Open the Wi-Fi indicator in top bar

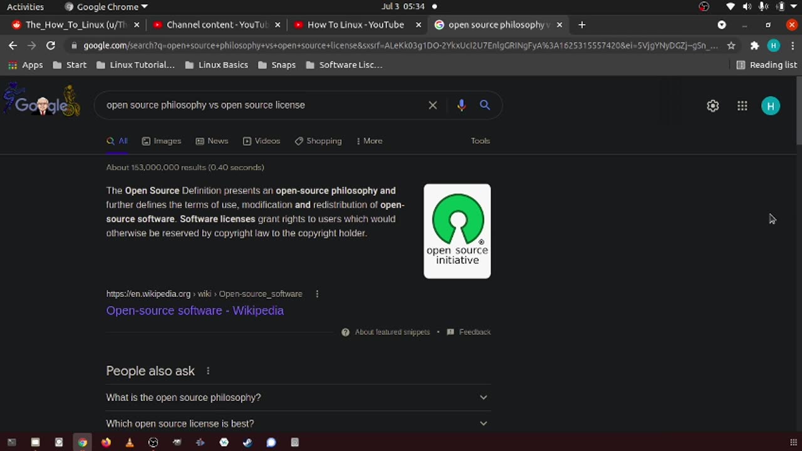click(x=731, y=7)
